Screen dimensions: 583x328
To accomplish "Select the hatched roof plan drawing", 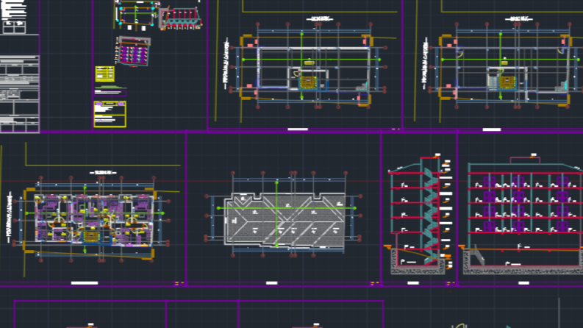I will click(x=285, y=219).
